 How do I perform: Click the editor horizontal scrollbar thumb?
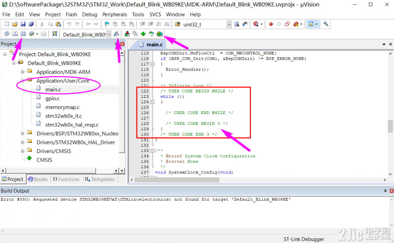click(177, 180)
